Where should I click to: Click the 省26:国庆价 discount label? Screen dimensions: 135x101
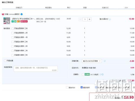[104, 19]
